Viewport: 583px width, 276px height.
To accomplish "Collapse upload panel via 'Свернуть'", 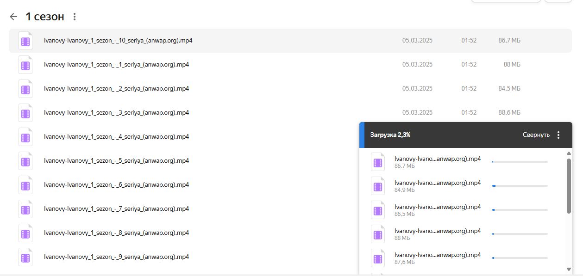I will (x=536, y=135).
